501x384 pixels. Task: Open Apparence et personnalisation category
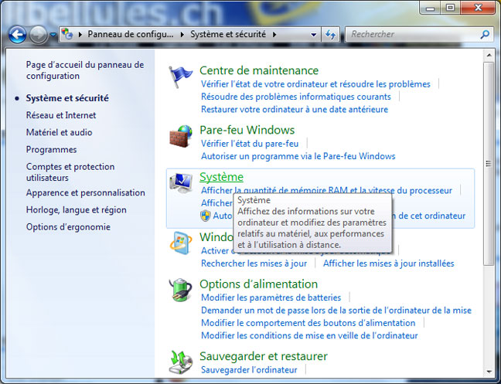(85, 193)
